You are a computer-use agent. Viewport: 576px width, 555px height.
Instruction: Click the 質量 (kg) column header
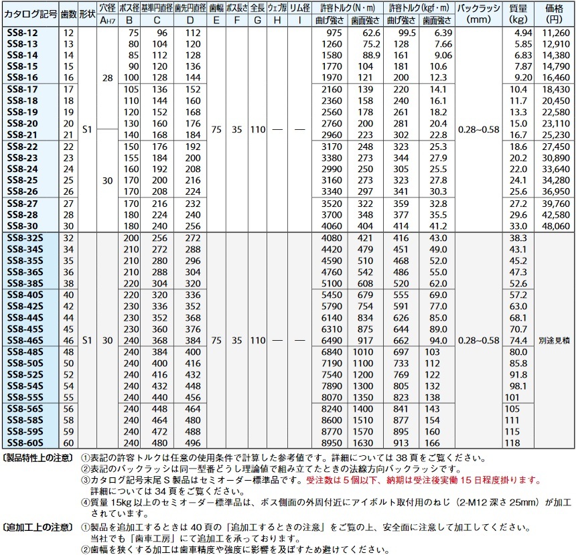click(x=518, y=13)
